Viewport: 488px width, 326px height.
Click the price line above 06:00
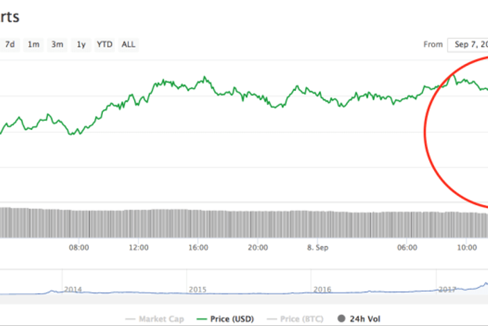pos(407,99)
